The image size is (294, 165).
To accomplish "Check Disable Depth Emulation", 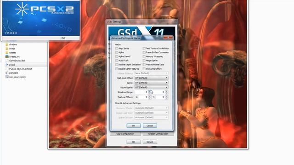I will click(117, 65).
